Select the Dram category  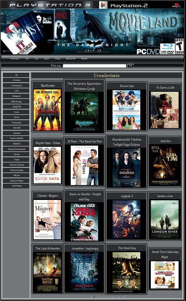coord(16,117)
